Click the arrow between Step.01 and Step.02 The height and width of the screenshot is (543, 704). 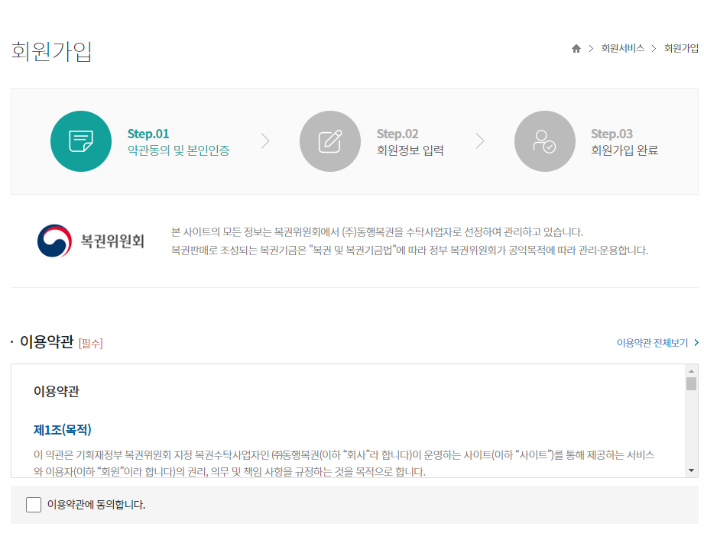pos(265,141)
